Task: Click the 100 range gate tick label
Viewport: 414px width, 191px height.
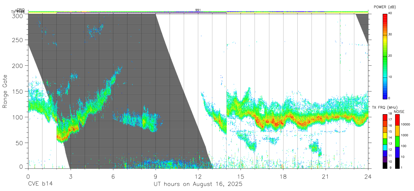Action: 17,117
